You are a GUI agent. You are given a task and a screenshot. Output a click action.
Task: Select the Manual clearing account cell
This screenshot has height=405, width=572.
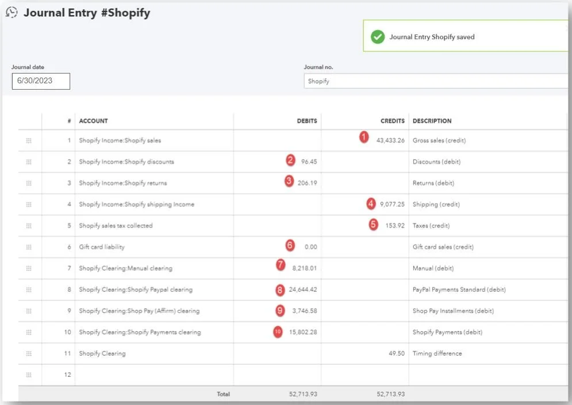coord(154,268)
